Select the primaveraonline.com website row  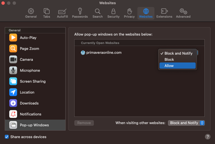coord(104,52)
